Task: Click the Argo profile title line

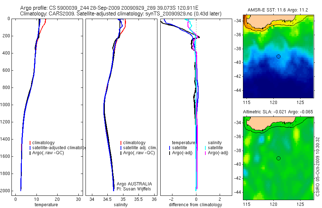Action: [x=109, y=8]
